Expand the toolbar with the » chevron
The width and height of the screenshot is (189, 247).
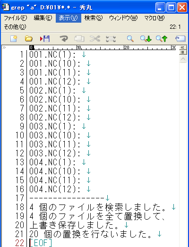click(x=4, y=47)
